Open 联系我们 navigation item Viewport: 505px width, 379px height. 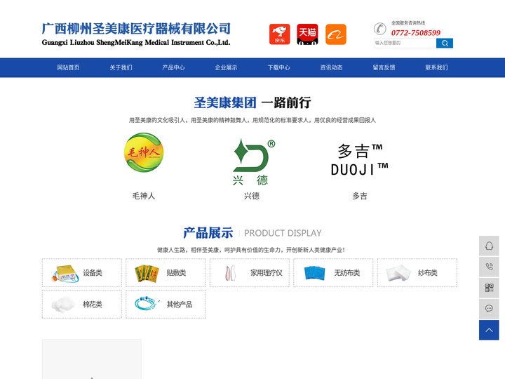[x=436, y=67]
